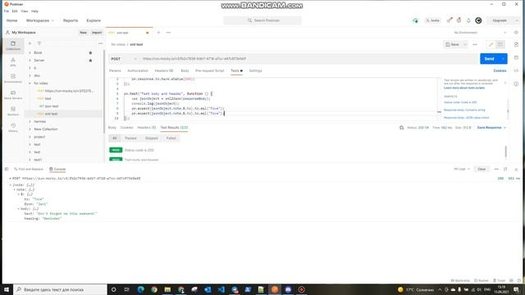Open the info icon in right sidebar
The width and height of the screenshot is (525, 295).
[516, 84]
